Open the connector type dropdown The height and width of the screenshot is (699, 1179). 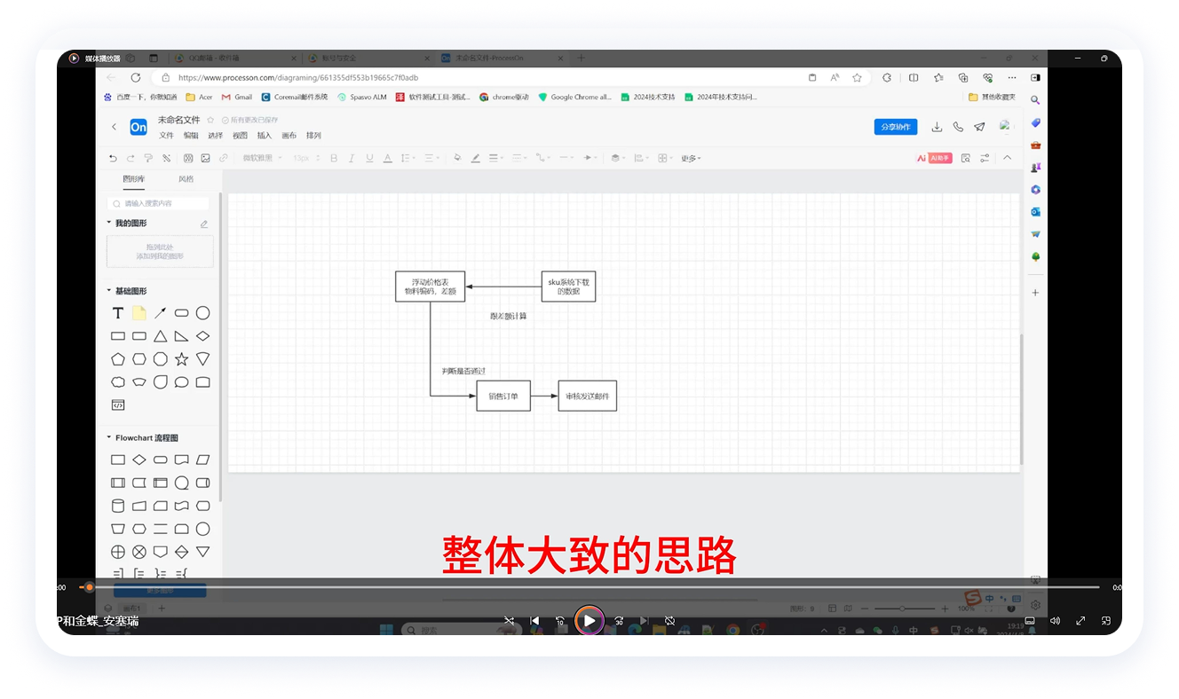tap(542, 158)
